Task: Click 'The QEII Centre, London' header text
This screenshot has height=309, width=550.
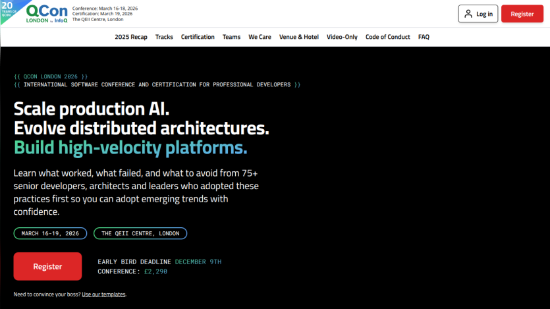Action: [98, 19]
